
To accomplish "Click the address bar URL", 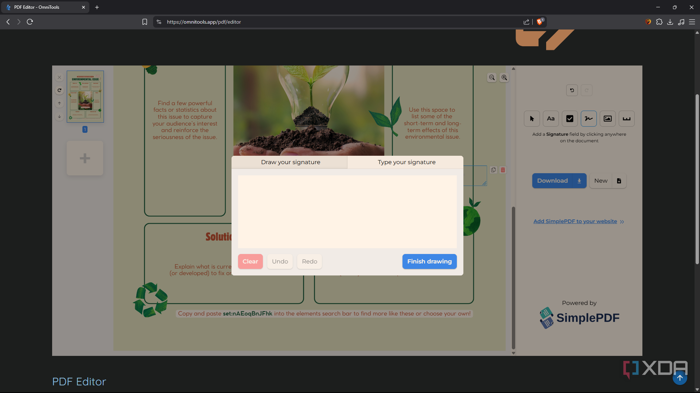I will coord(204,22).
